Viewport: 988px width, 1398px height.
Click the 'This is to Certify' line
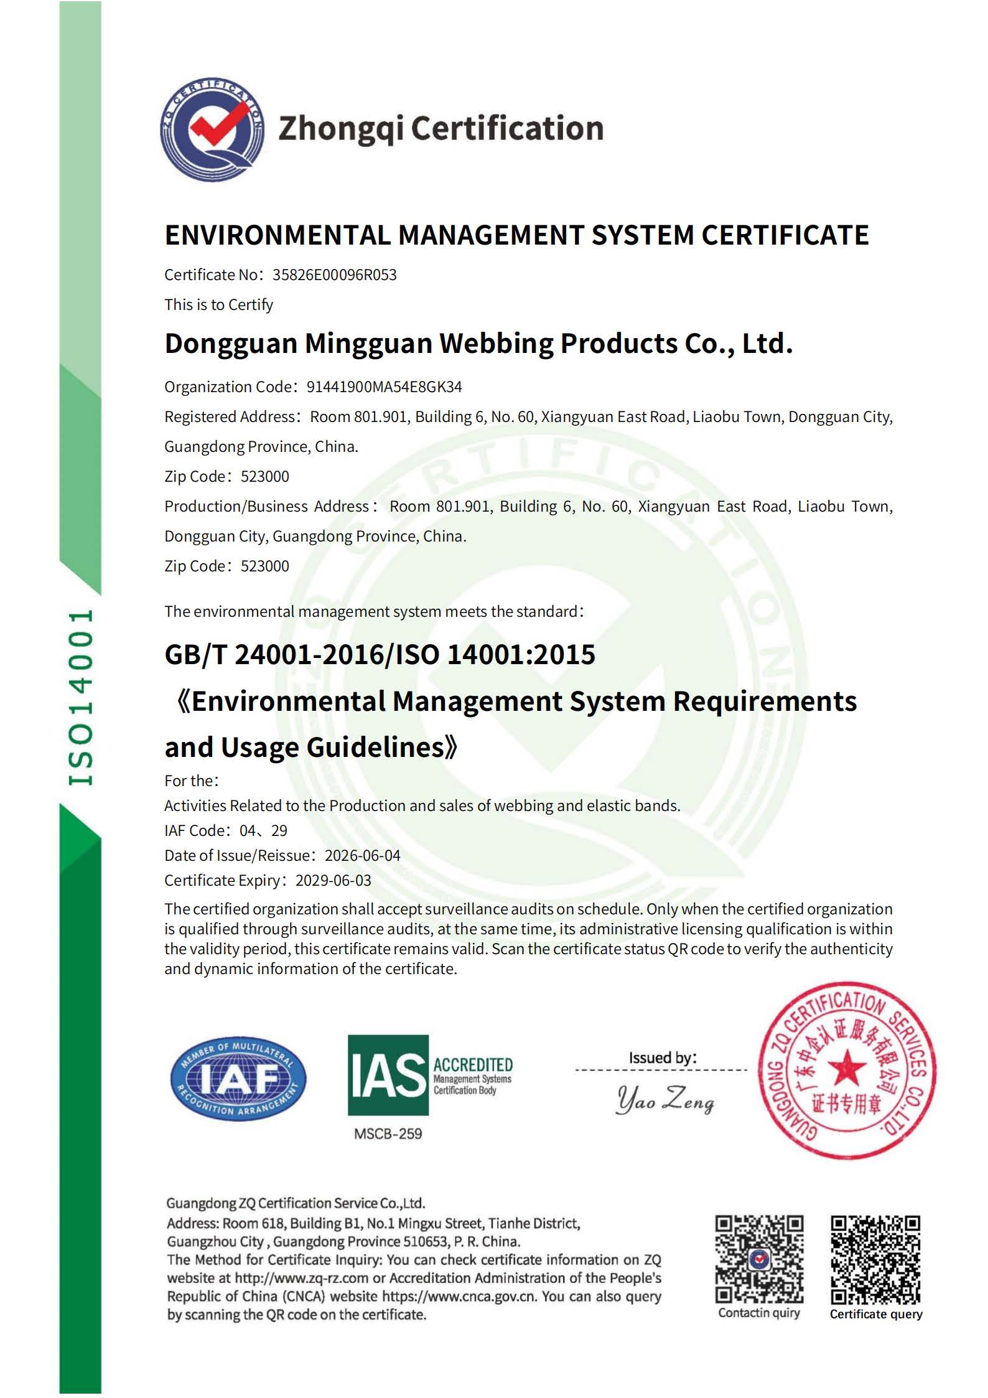(218, 305)
